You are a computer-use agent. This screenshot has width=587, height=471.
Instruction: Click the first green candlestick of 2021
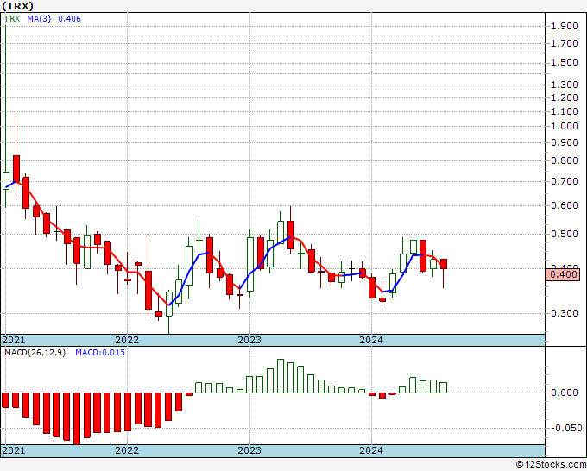click(6, 180)
